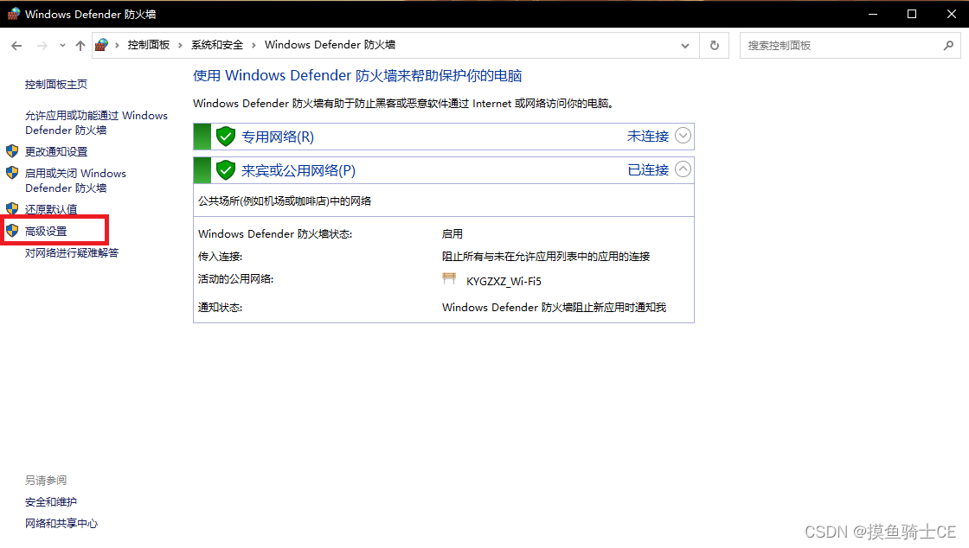Image resolution: width=969 pixels, height=548 pixels.
Task: Open 网络和共享中心 link
Action: pyautogui.click(x=61, y=523)
